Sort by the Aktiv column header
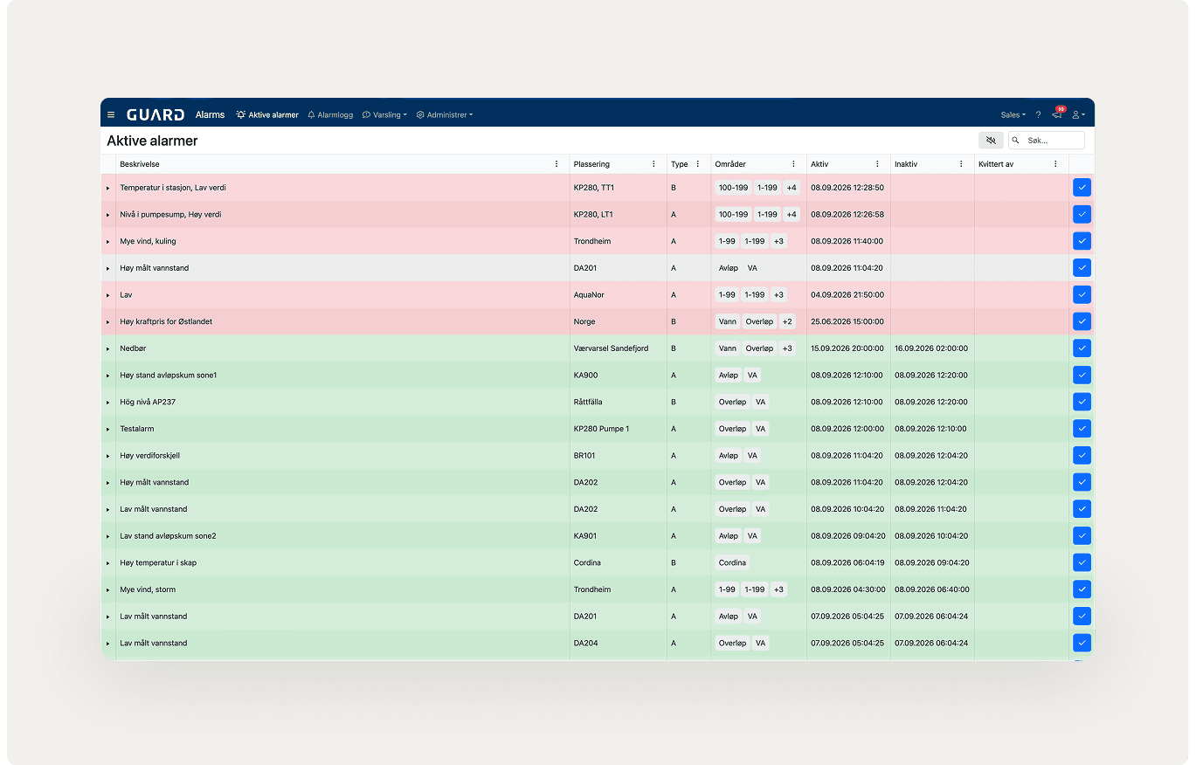Viewport: 1196px width, 765px height. tap(819, 164)
